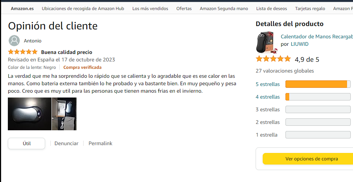This screenshot has width=353, height=182.
Task: Click the 4 estrellas rating bar
Action: (x=318, y=97)
